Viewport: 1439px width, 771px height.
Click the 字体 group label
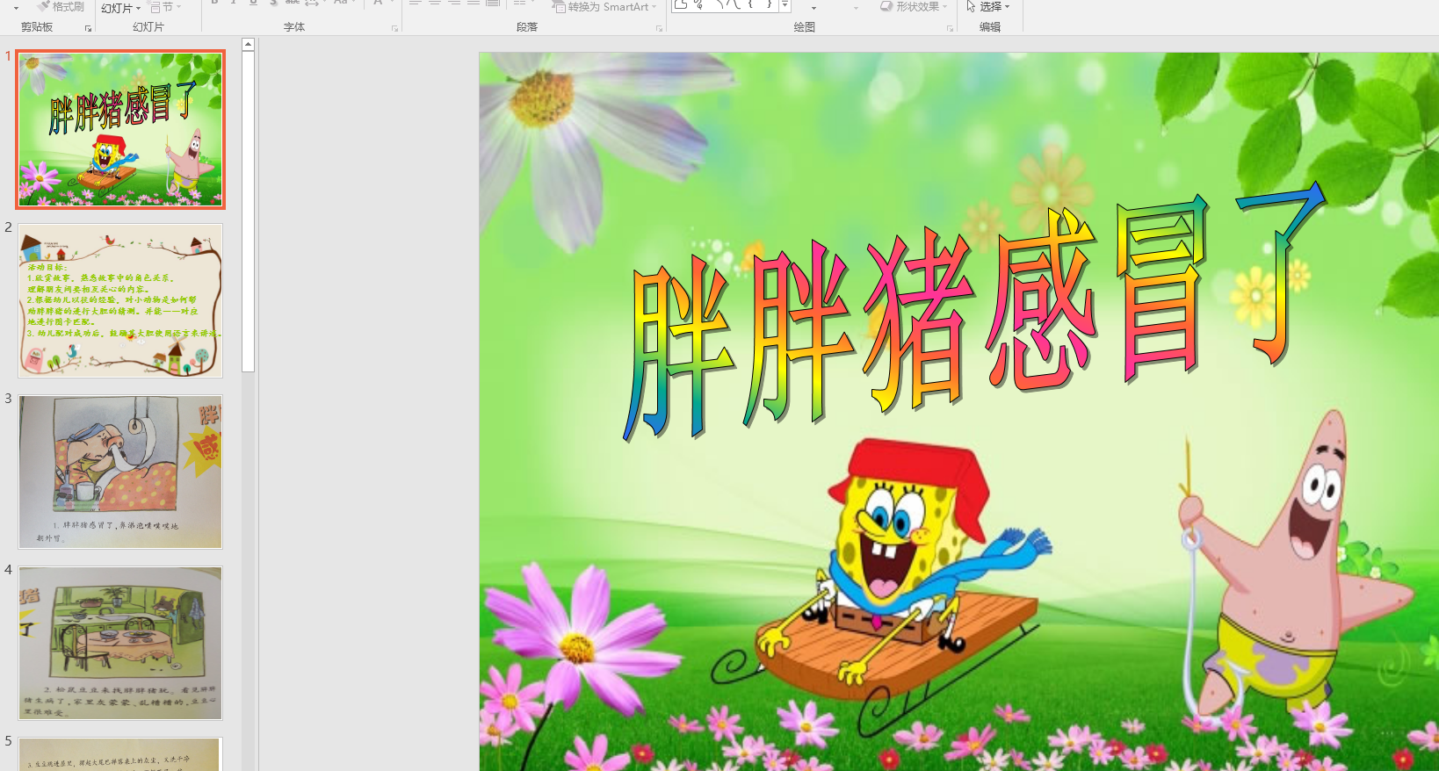[x=294, y=27]
